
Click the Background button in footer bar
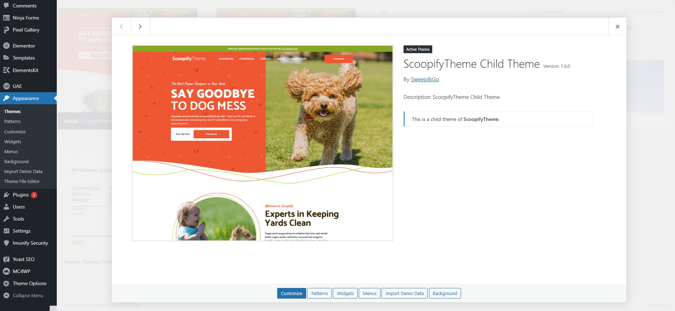point(445,293)
